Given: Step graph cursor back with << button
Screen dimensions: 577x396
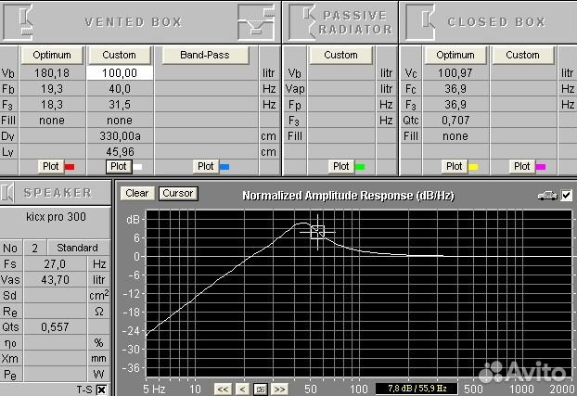Looking at the screenshot, I should pos(223,388).
